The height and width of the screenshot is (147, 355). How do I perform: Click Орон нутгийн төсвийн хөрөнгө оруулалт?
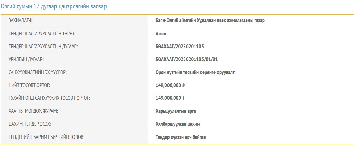click(x=195, y=72)
